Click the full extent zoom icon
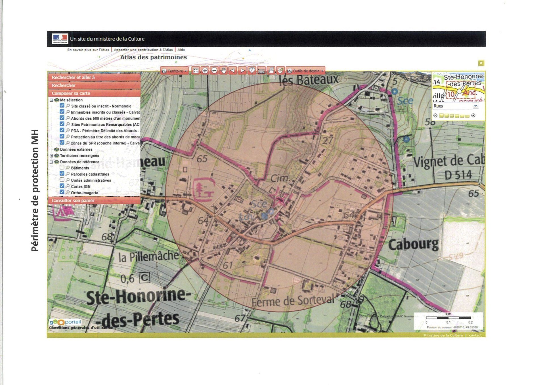This screenshot has height=385, width=545. pyautogui.click(x=196, y=71)
